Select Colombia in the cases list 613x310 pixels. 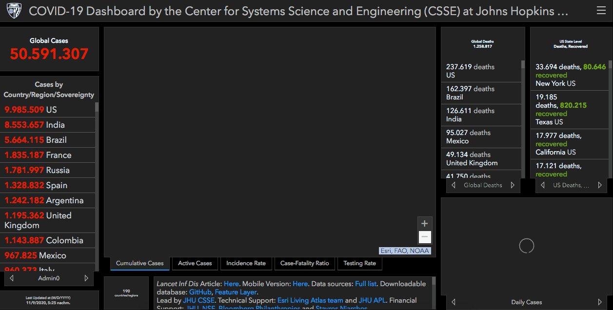47,240
